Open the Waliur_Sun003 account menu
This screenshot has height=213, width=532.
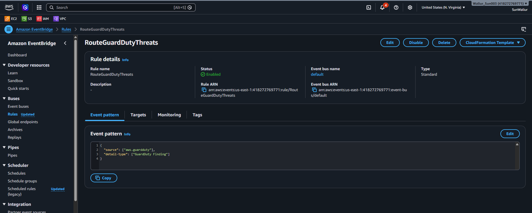tap(500, 4)
